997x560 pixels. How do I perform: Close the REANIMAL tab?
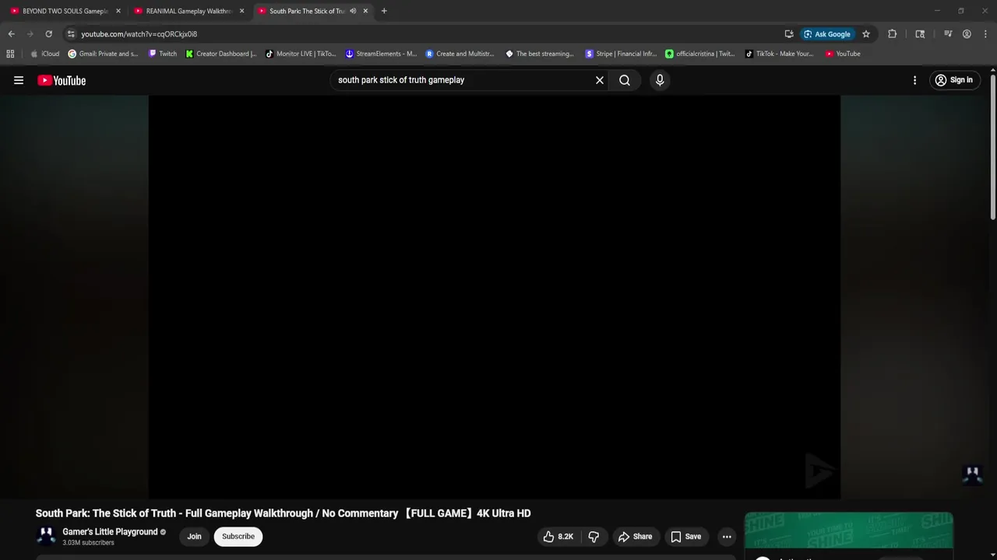coord(241,11)
